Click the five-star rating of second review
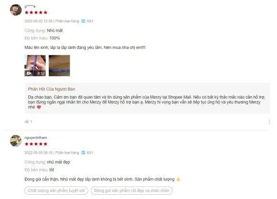 (36, 144)
